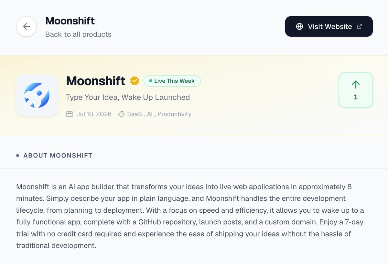This screenshot has width=388, height=264.
Task: Select the Productivity category tag
Action: click(175, 114)
